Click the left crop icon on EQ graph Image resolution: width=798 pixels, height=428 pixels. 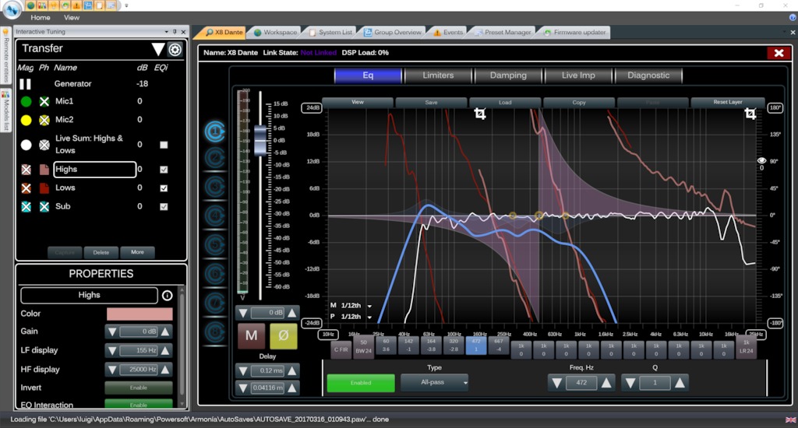pos(479,113)
